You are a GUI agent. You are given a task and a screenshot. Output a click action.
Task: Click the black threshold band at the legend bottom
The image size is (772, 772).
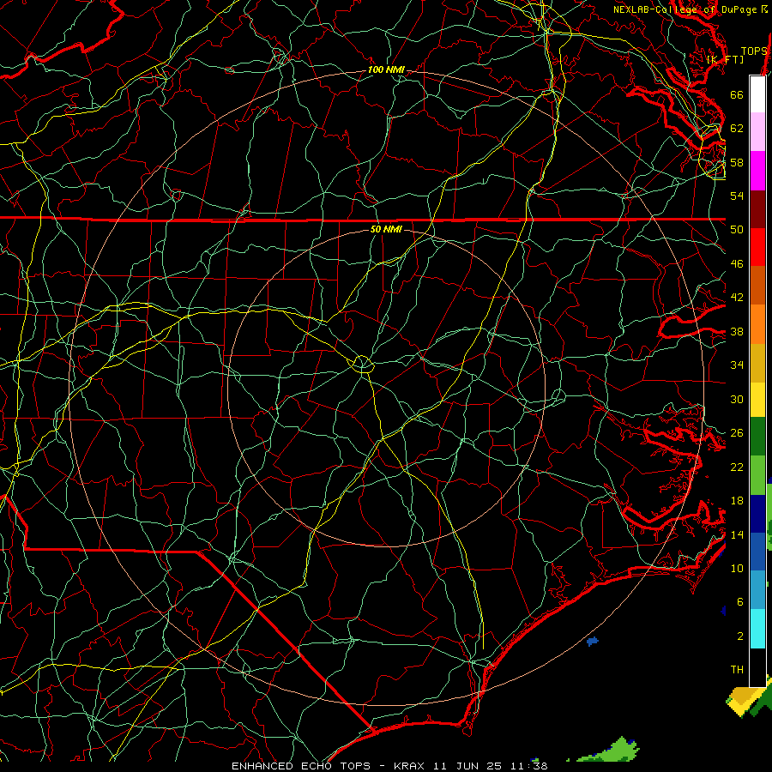pyautogui.click(x=757, y=667)
